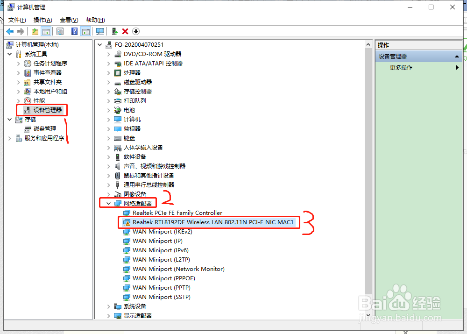The height and width of the screenshot is (334, 467).
Task: Collapse the 存储 tree node
Action: [x=9, y=120]
